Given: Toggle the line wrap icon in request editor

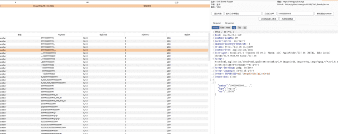Looking at the screenshot, I should point(234,28).
